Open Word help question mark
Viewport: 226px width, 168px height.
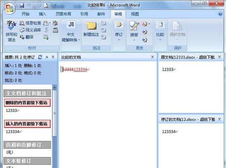(x=220, y=14)
